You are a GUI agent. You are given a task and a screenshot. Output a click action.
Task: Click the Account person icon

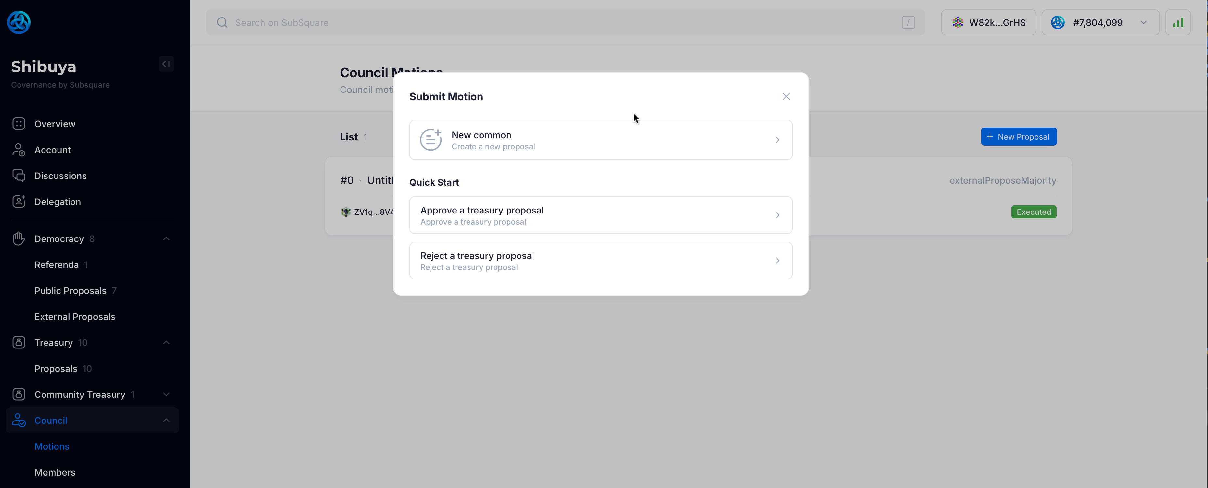19,150
